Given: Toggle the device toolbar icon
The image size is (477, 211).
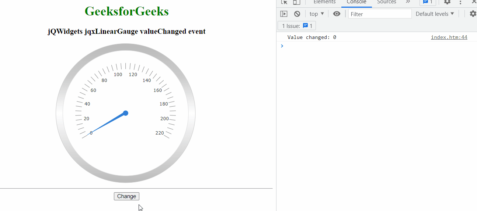Looking at the screenshot, I should coord(297,2).
